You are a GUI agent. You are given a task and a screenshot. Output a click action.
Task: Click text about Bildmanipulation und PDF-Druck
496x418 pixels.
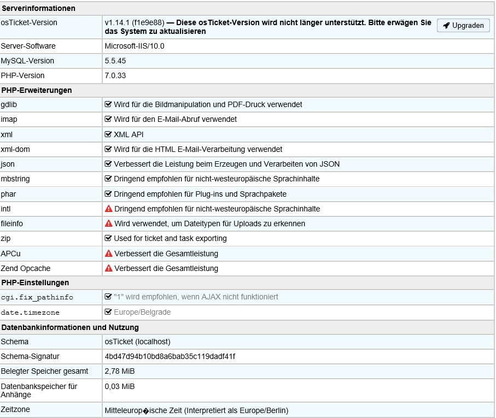coord(208,104)
